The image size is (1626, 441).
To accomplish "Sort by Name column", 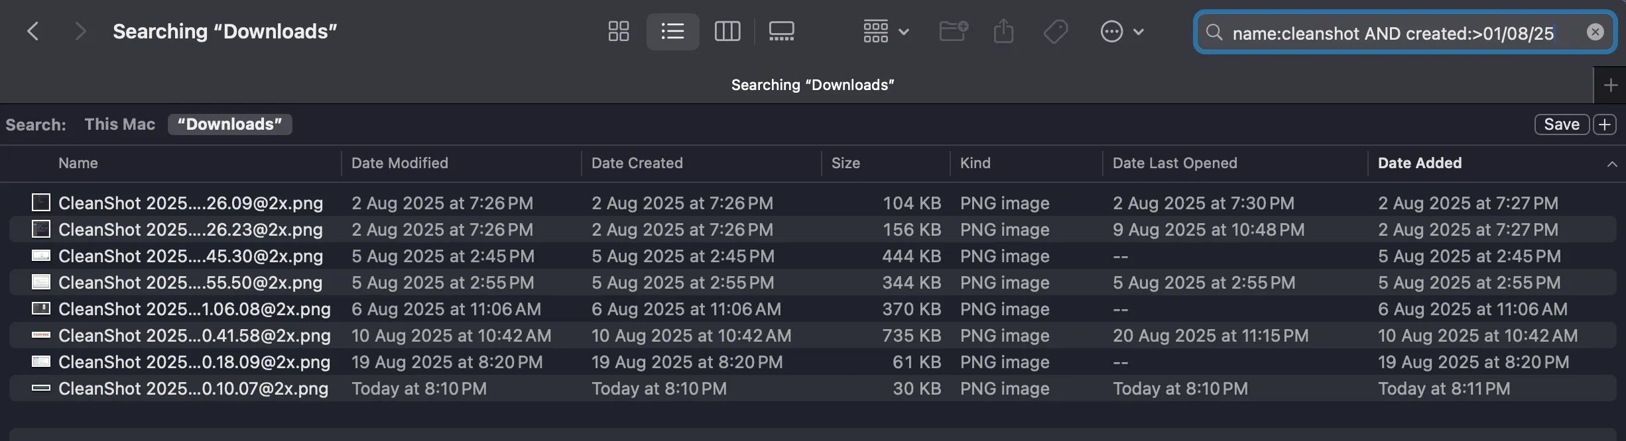I will [78, 163].
